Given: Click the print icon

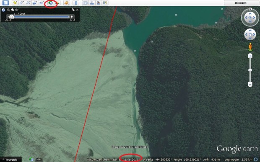Looking at the screenshot, I should (92, 3).
